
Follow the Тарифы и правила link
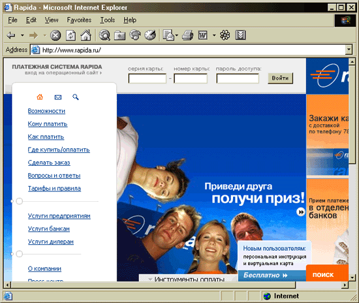pyautogui.click(x=54, y=189)
